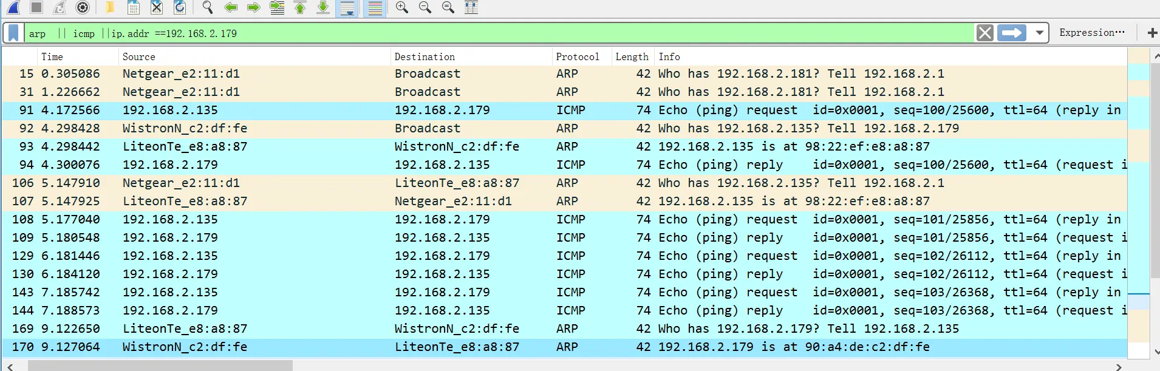Select packet 93 ARP reply from LiteonTe

pyautogui.click(x=564, y=146)
